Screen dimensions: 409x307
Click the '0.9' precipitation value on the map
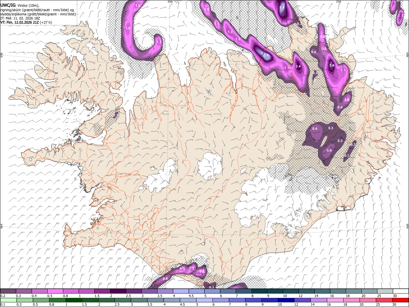[x=206, y=10]
